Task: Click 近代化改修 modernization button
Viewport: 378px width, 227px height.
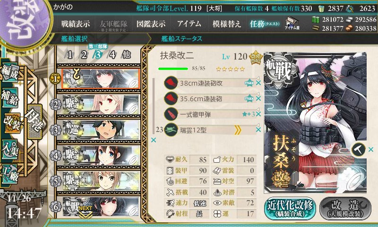Action: 290,209
